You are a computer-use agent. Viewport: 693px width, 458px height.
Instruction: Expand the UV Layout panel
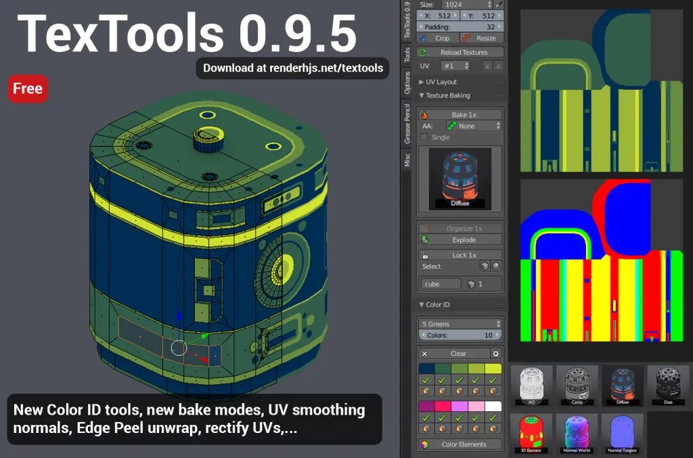421,82
